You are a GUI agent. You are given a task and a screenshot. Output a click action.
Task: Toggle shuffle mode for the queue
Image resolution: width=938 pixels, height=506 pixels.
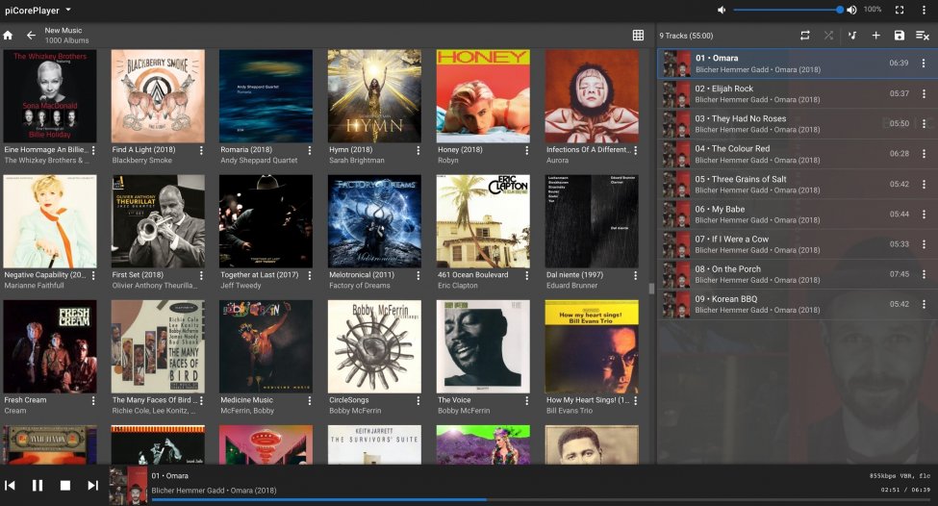[828, 36]
